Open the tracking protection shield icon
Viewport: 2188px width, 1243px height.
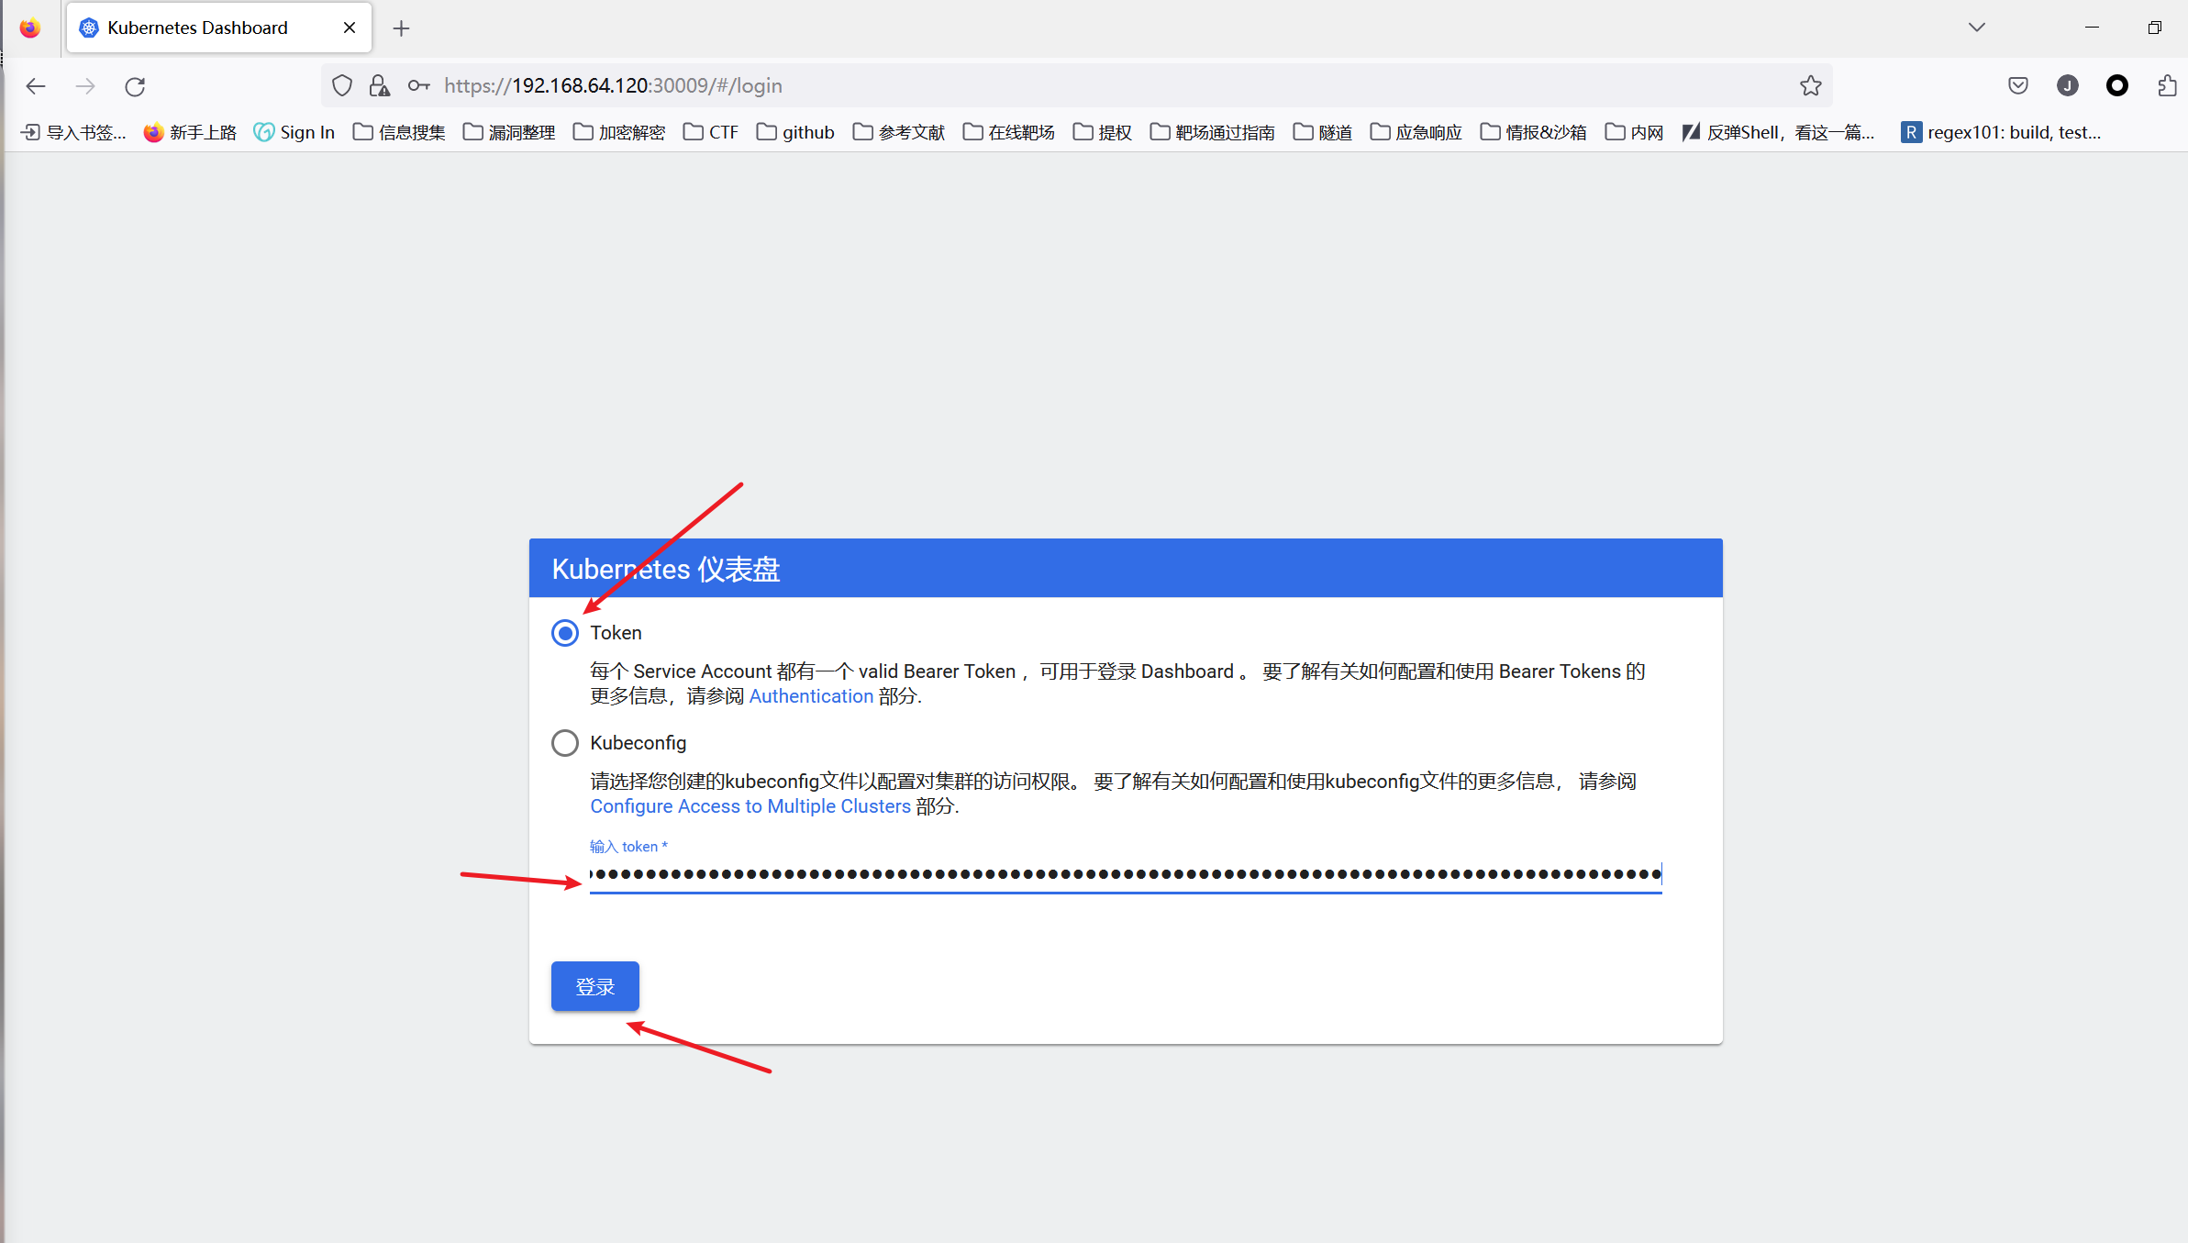(x=342, y=86)
